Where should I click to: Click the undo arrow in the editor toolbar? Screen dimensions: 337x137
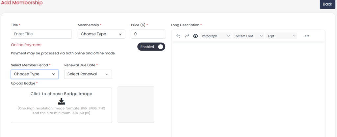[x=178, y=36]
